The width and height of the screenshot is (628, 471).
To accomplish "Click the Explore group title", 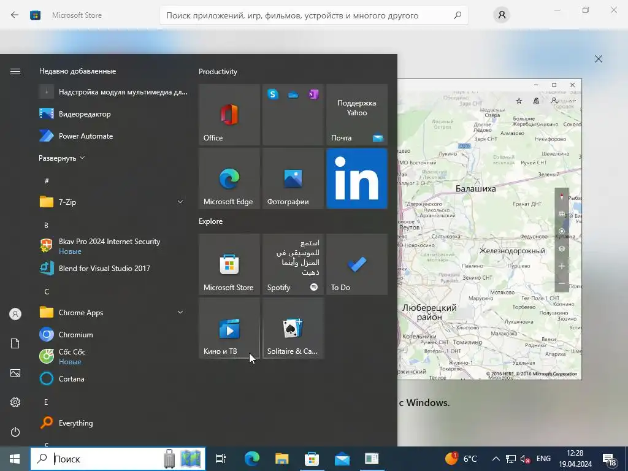I will pos(211,221).
